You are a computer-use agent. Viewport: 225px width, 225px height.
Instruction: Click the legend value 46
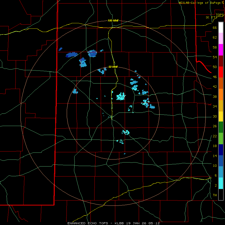click(215, 77)
